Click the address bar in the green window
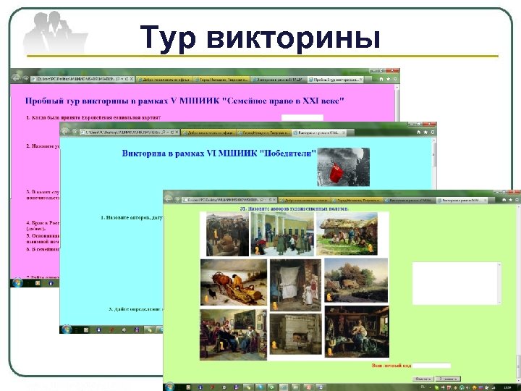 click(229, 200)
